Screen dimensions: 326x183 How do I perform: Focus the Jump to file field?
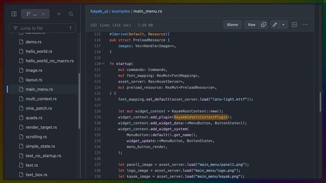(x=43, y=28)
